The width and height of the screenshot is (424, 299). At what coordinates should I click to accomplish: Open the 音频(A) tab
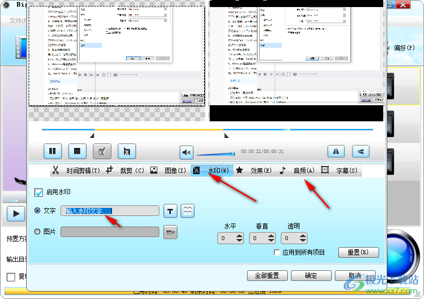pyautogui.click(x=304, y=171)
